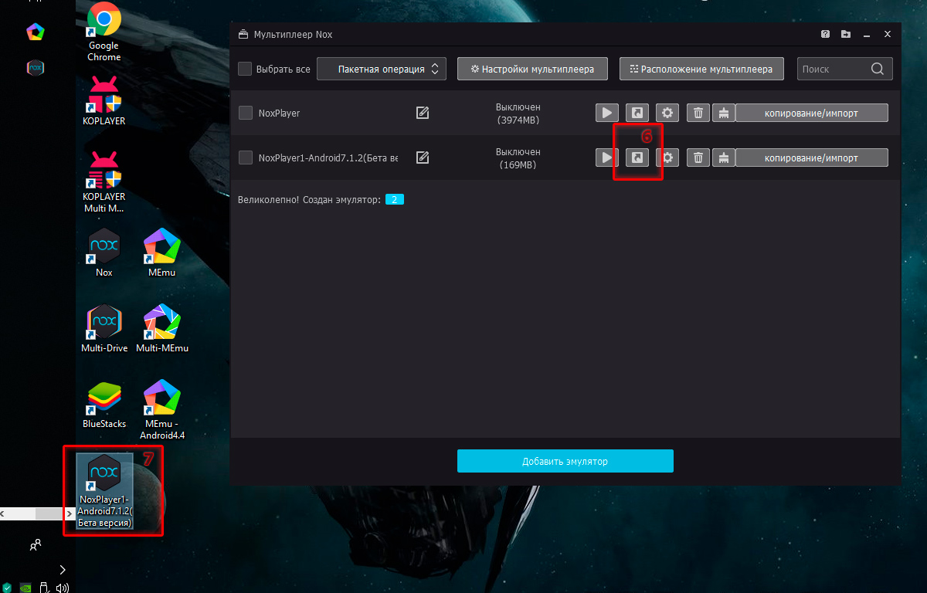Click the horizontal scrollbar right arrow

tap(70, 513)
